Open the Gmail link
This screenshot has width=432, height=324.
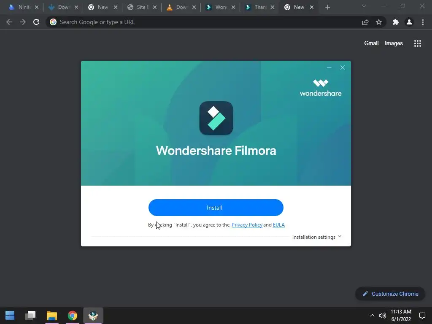pos(371,43)
